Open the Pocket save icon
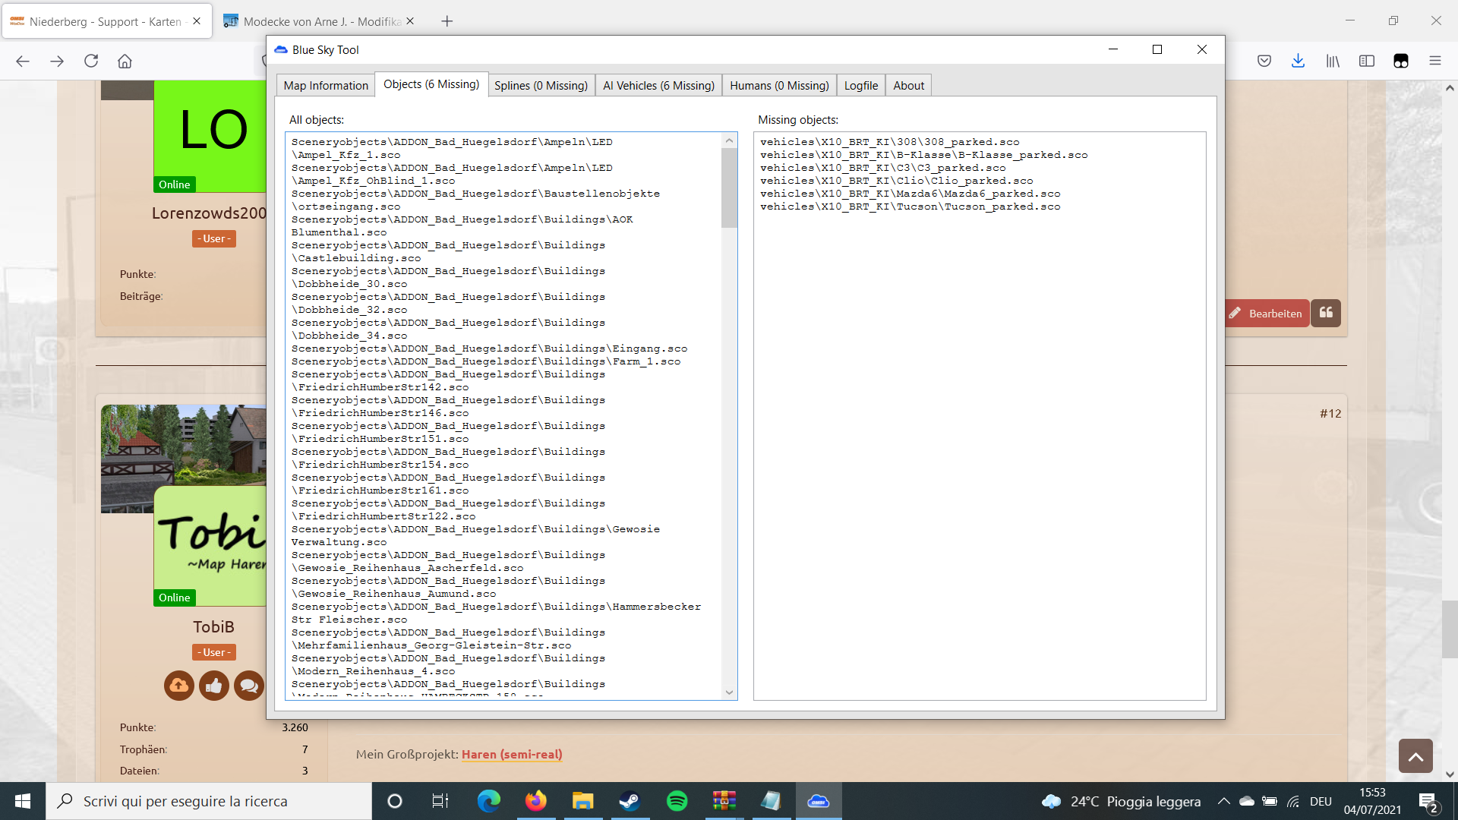 pos(1264,61)
